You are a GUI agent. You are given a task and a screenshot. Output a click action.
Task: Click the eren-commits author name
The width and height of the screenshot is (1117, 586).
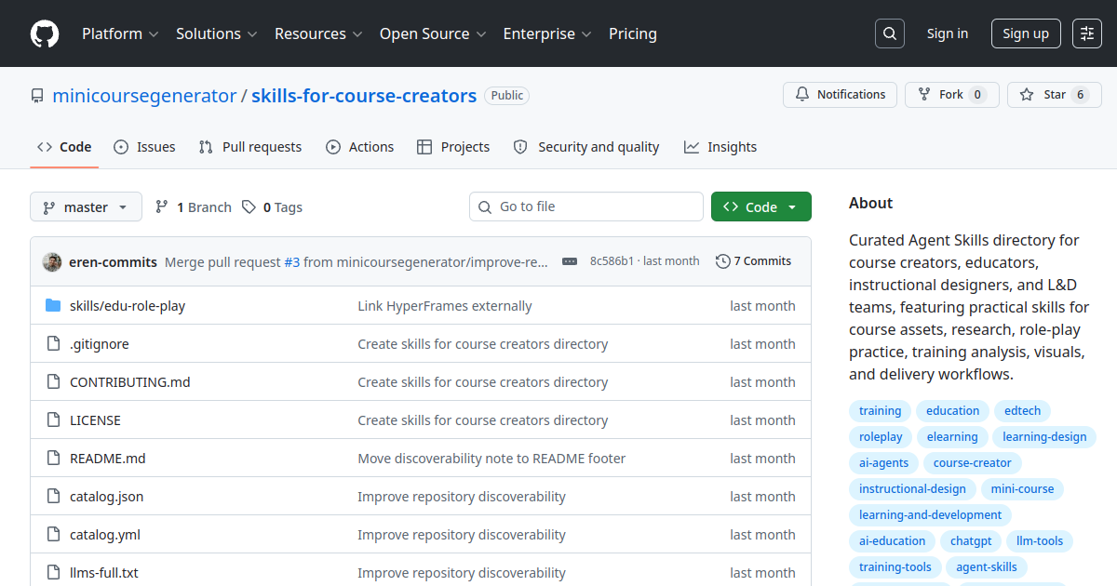[x=113, y=262]
